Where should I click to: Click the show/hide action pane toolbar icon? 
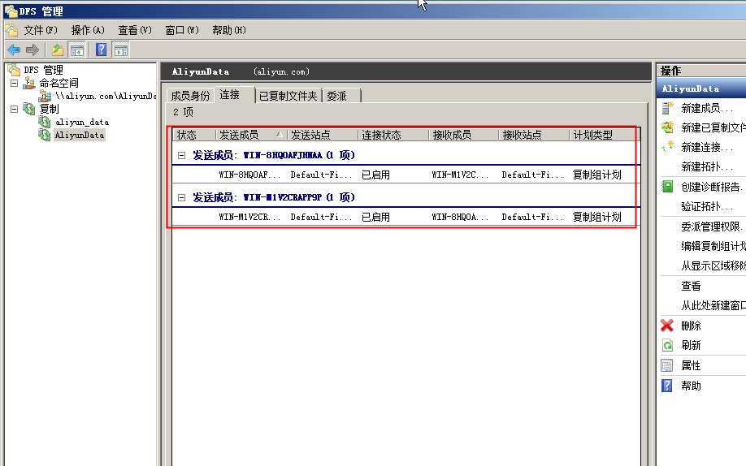tap(120, 50)
